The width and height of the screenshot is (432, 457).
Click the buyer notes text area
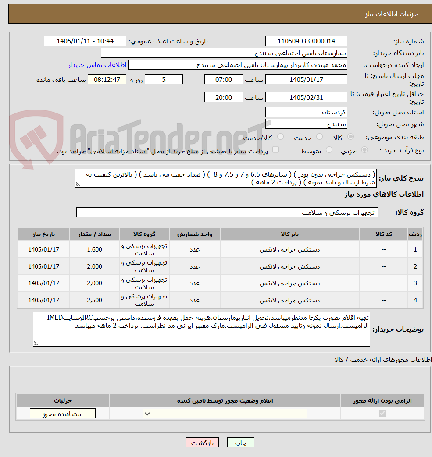pos(201,329)
